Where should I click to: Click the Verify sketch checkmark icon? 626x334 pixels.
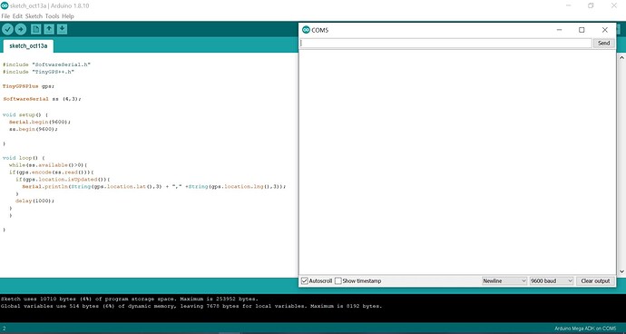(7, 29)
